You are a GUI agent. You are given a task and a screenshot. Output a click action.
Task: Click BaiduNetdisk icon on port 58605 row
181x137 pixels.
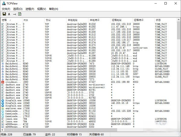[3, 77]
